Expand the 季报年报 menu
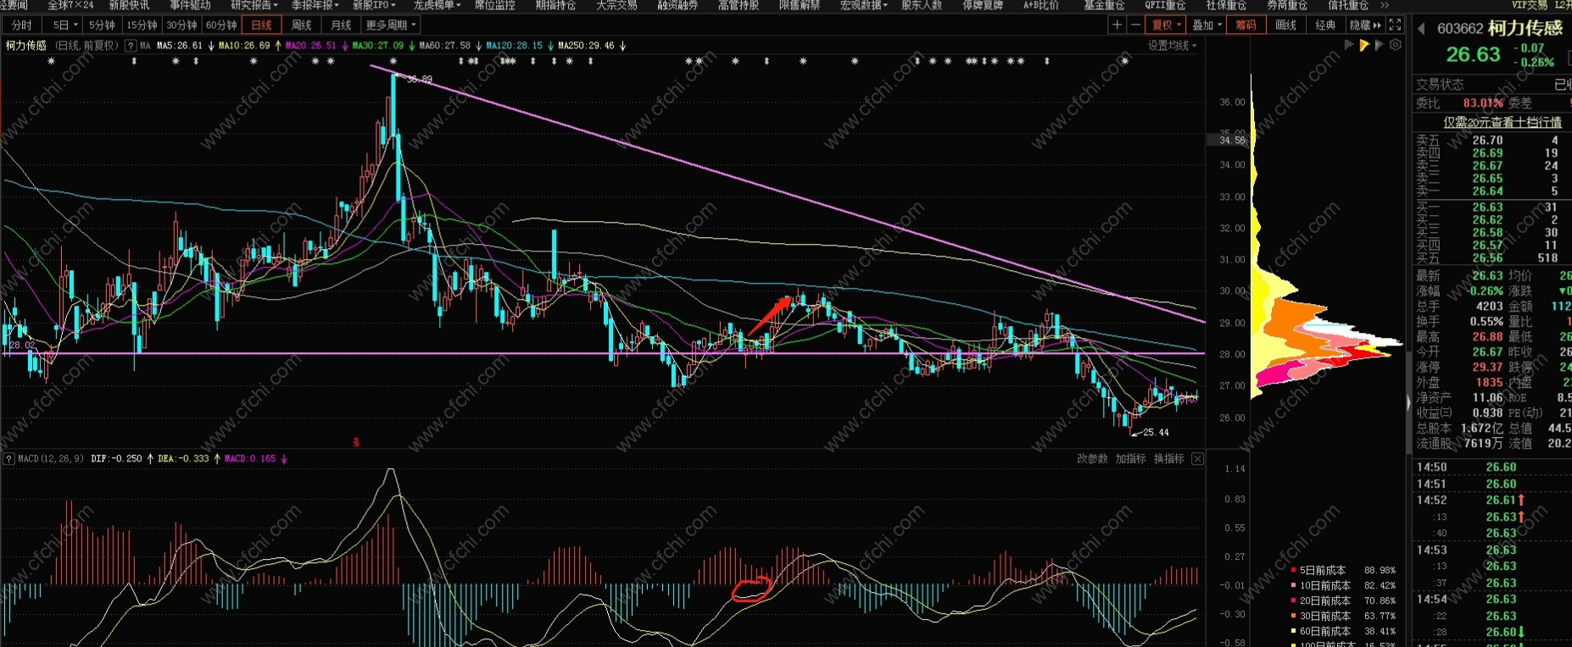1572x647 pixels. pos(315,5)
